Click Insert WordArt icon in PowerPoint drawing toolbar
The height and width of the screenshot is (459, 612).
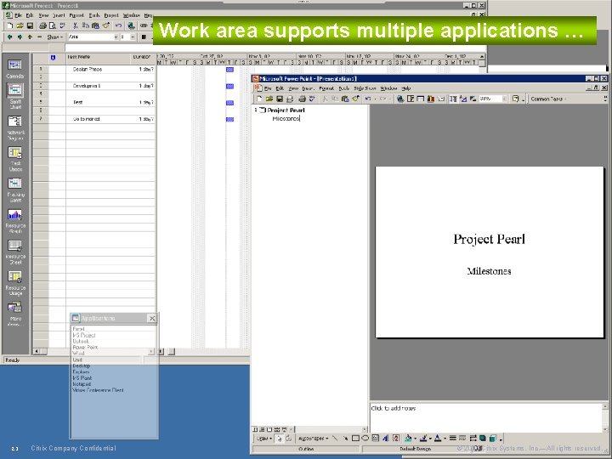point(386,439)
